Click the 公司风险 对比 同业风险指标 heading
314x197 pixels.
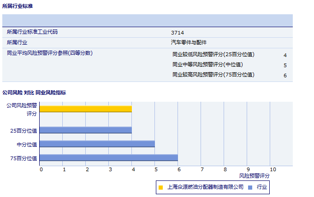pyautogui.click(x=34, y=93)
